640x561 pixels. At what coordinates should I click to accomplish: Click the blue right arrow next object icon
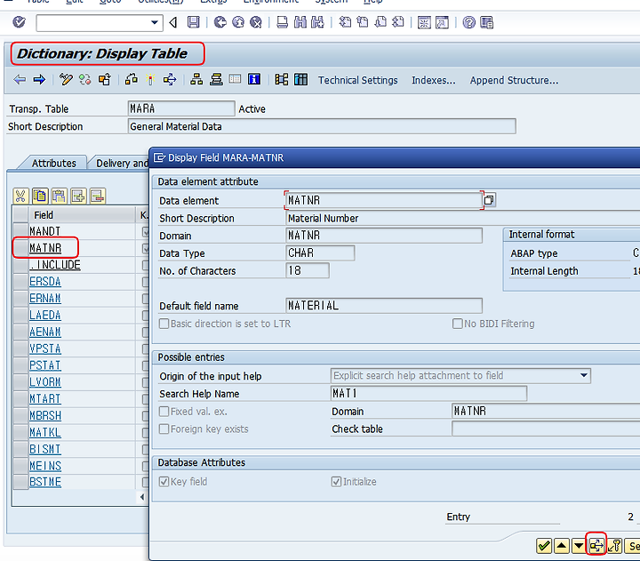[x=39, y=79]
